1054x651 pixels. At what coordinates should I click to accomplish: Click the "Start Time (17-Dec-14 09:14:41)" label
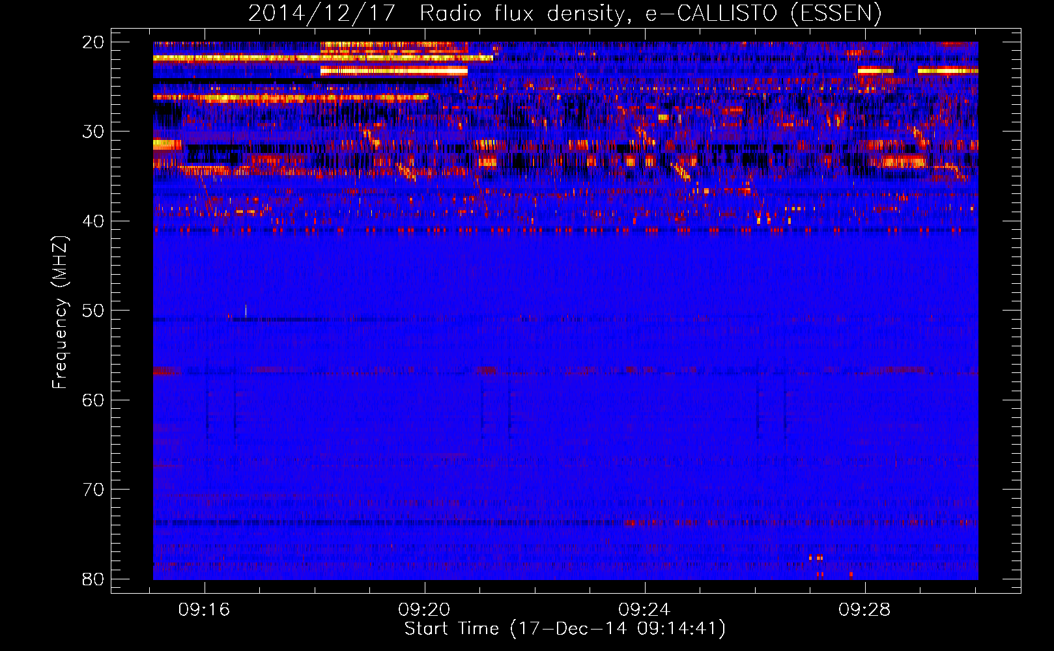click(565, 629)
